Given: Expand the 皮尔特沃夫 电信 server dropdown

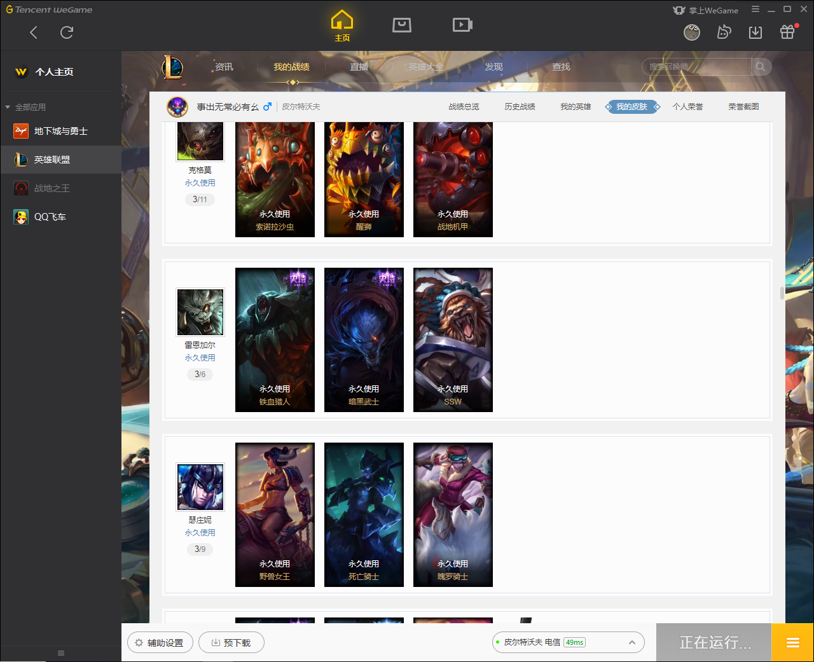Looking at the screenshot, I should point(569,642).
